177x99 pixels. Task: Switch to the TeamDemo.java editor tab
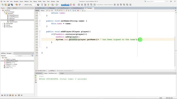pyautogui.click(x=41, y=8)
